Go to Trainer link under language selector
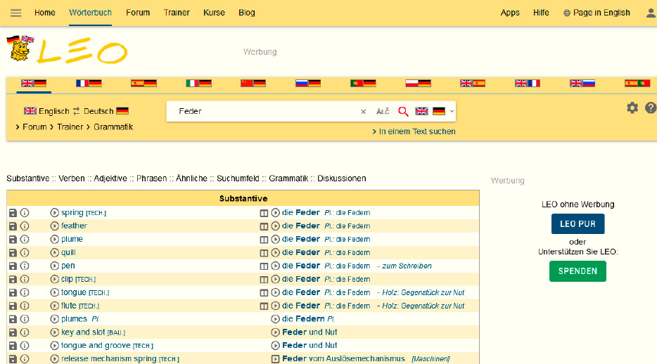 pos(70,126)
